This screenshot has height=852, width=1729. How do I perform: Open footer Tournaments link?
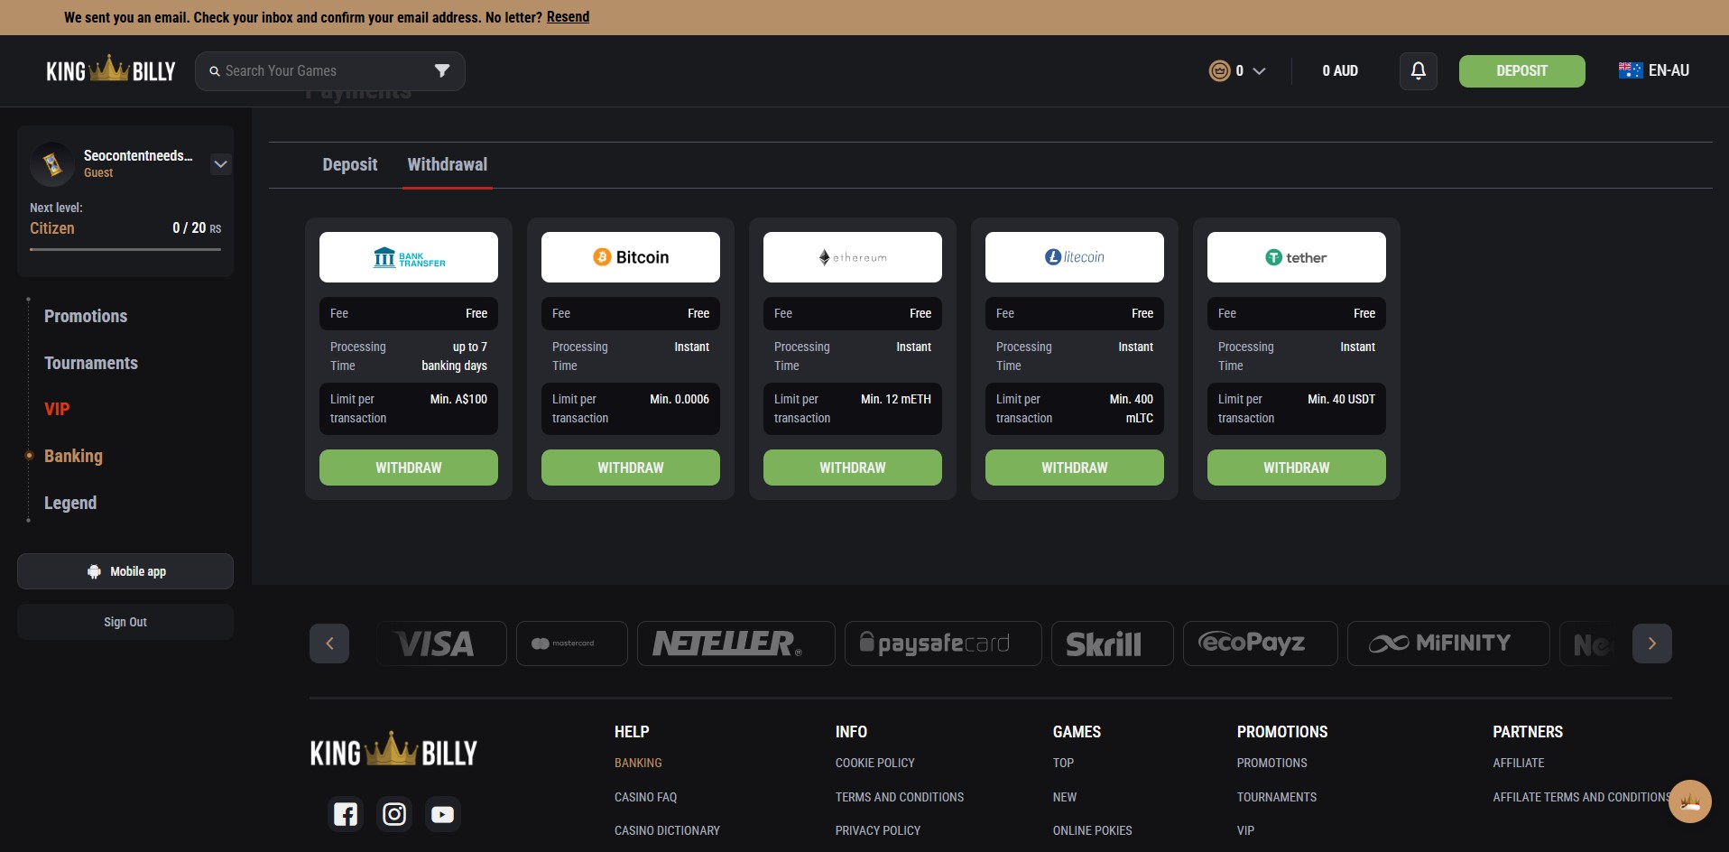[x=1277, y=797]
